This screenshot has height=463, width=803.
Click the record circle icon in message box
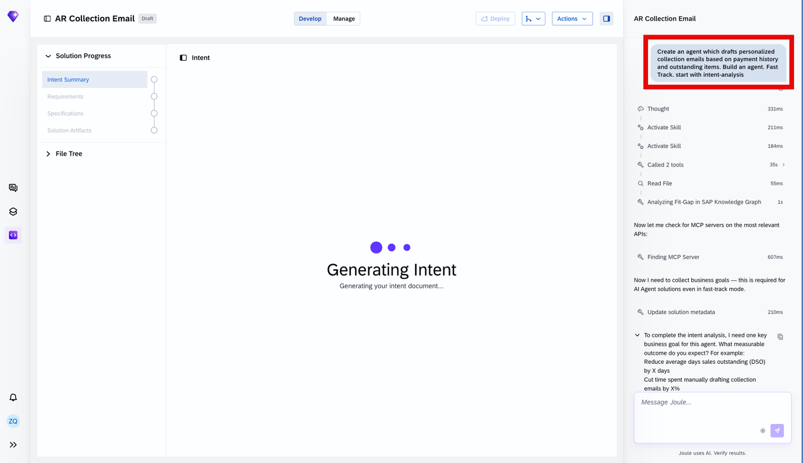(x=763, y=431)
